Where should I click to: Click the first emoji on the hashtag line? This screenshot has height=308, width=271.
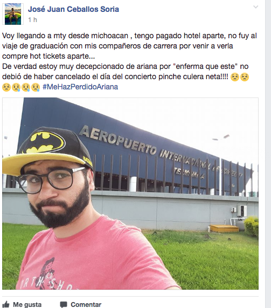click(x=6, y=87)
